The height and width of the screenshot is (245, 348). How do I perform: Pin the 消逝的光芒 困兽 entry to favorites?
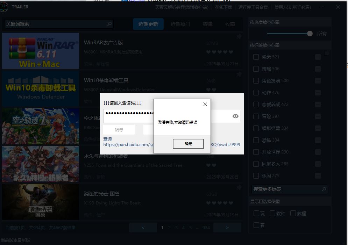[239, 187]
